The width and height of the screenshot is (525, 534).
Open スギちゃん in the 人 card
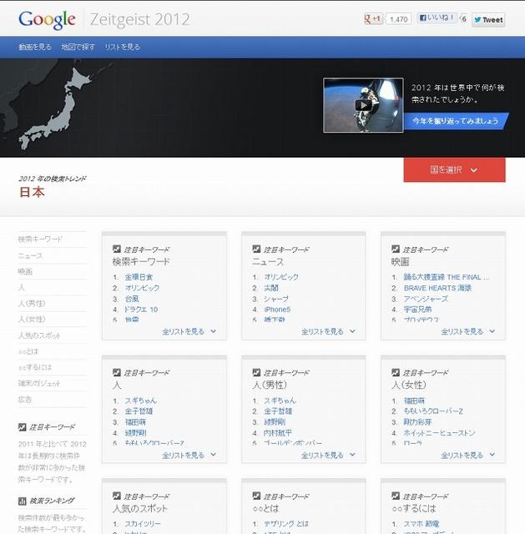point(141,400)
